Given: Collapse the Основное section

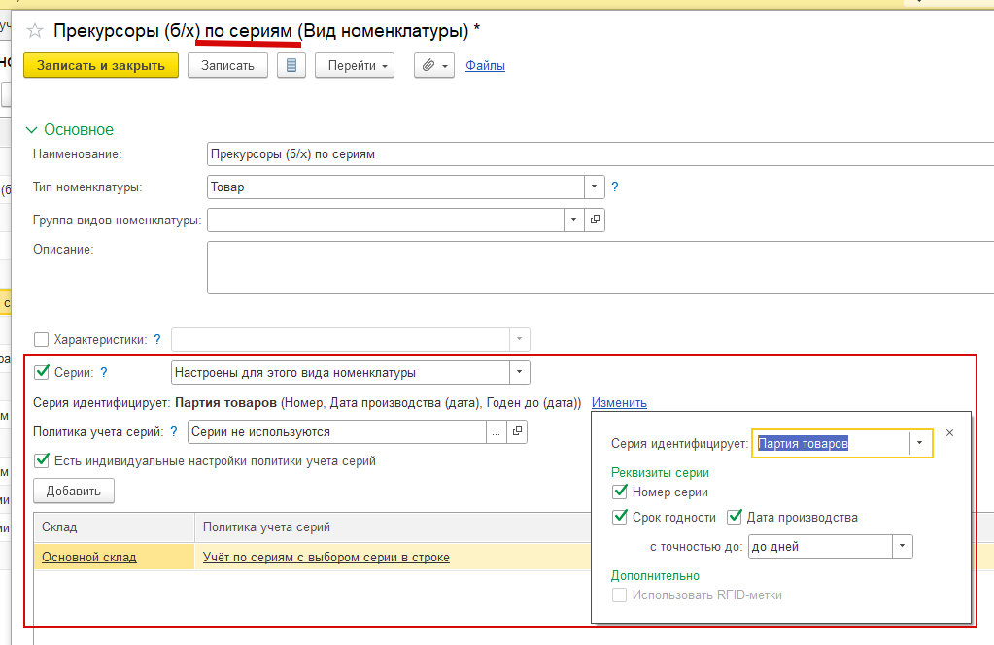Looking at the screenshot, I should pos(32,129).
